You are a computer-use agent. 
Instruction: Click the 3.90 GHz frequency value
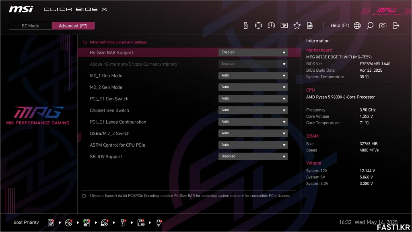tap(368, 110)
